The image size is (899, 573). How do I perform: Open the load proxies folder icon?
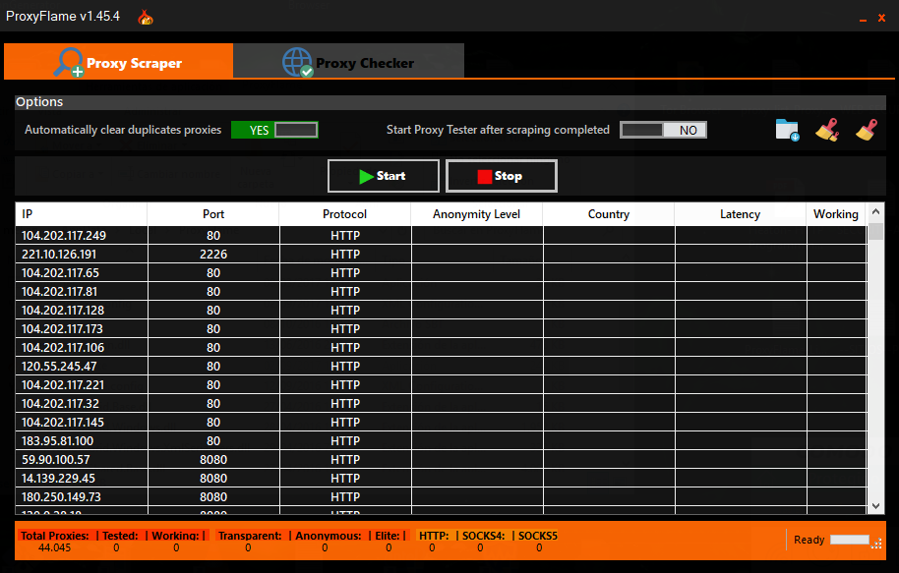(x=787, y=130)
